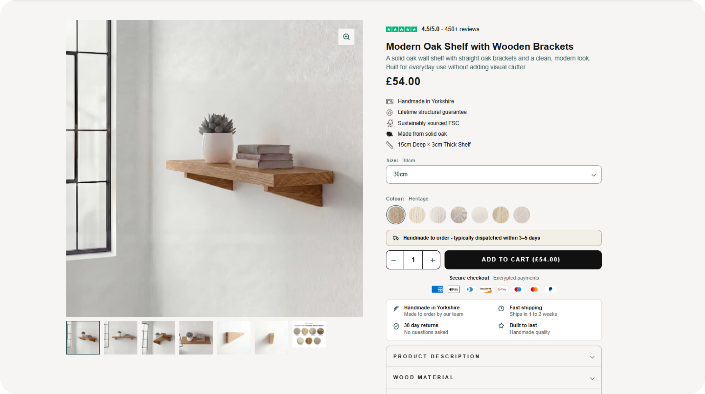
Task: Click Add to Cart (£54.00) button
Action: (523, 260)
